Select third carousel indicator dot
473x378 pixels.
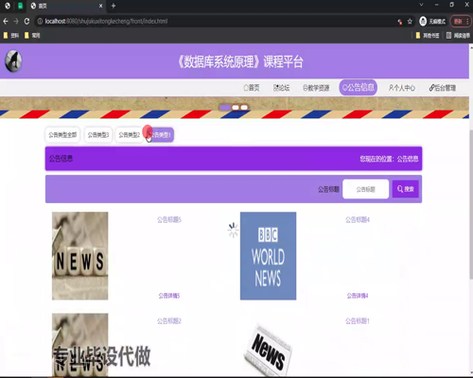[x=244, y=108]
